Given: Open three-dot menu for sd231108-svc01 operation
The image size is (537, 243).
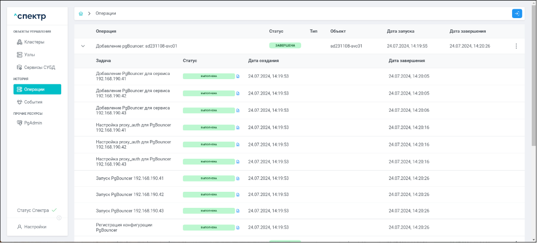Looking at the screenshot, I should click(516, 46).
